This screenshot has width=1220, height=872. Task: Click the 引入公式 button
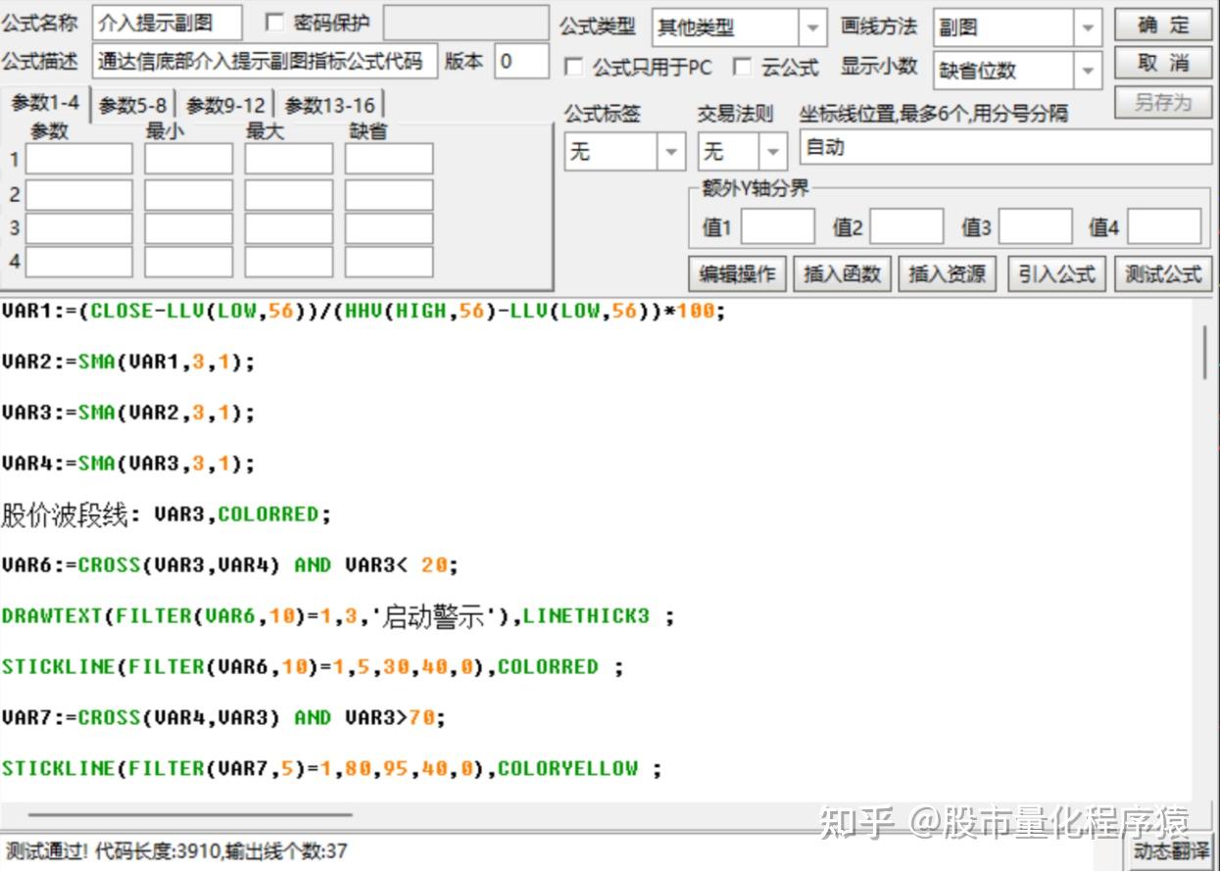1056,274
